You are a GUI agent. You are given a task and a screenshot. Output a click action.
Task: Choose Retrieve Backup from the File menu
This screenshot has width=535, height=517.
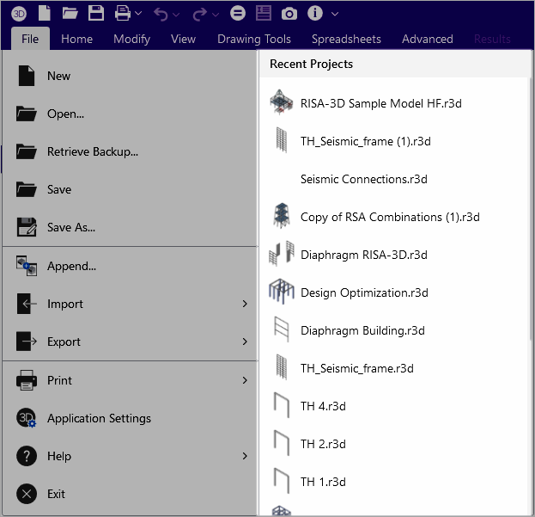pos(92,151)
